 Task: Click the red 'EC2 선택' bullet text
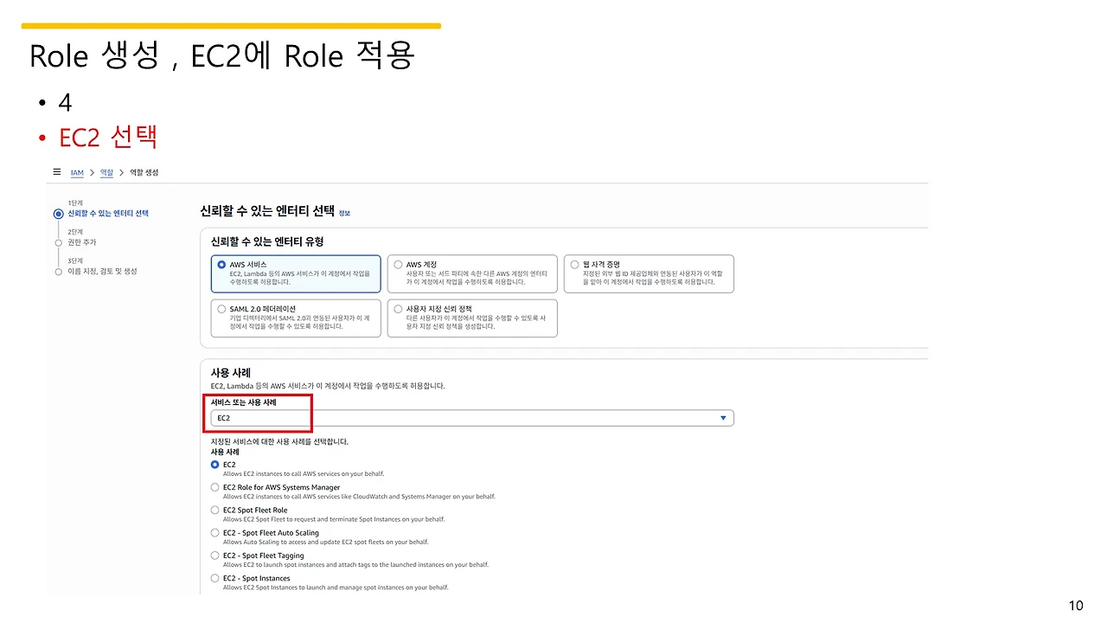point(107,137)
